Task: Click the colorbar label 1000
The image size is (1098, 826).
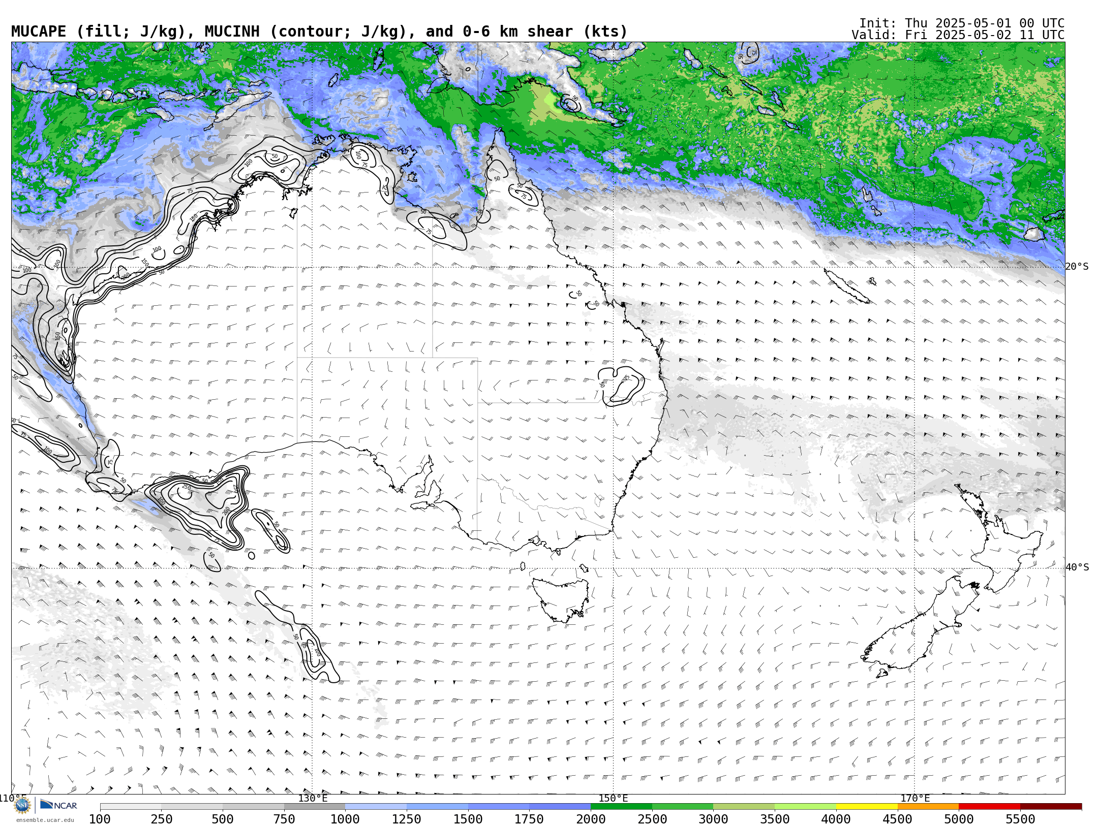Action: click(345, 819)
